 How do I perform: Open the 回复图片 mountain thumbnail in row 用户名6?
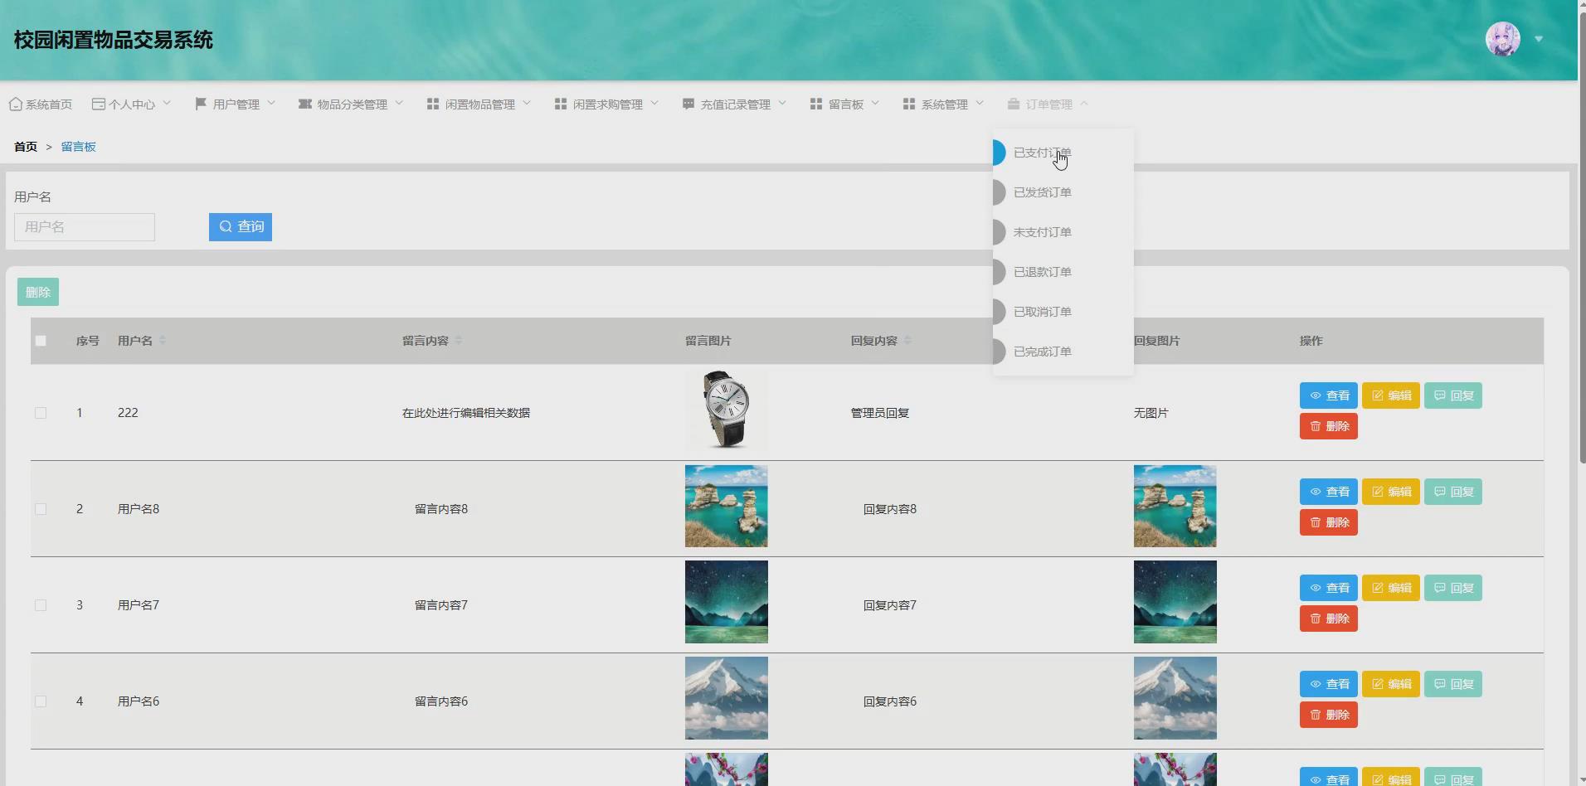click(x=1175, y=698)
